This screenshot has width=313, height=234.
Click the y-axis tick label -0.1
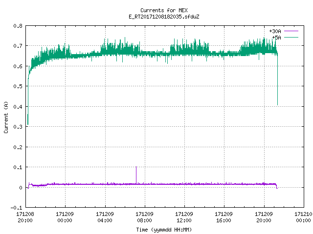tap(16, 208)
